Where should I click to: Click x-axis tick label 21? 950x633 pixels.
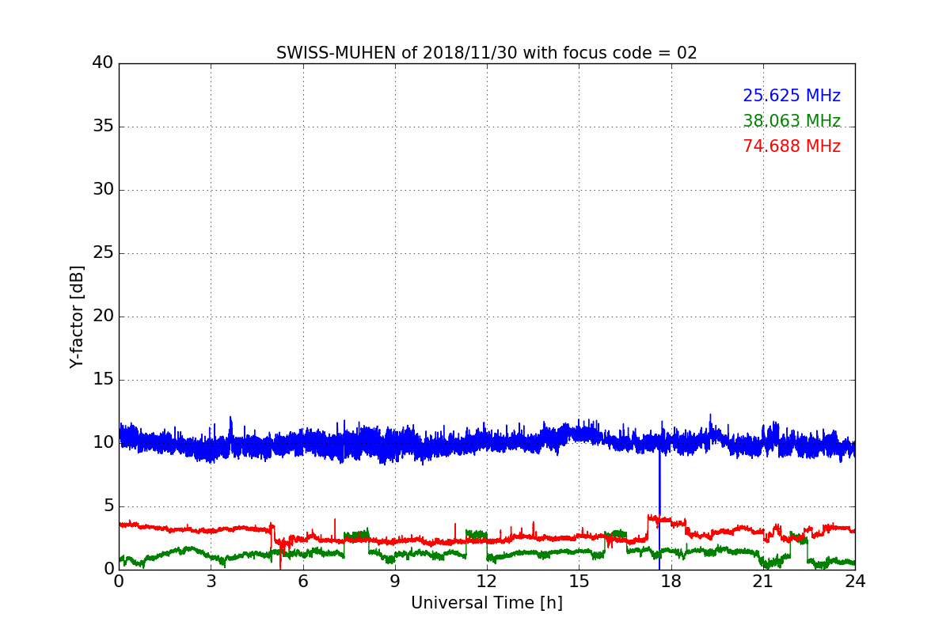pyautogui.click(x=763, y=581)
